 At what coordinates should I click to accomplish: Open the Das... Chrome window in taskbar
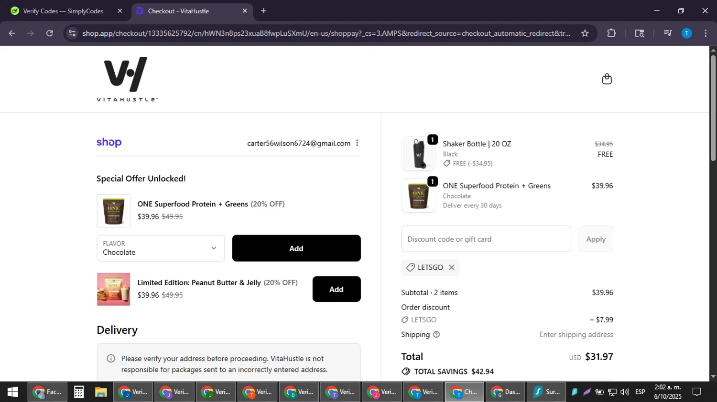[x=506, y=392]
